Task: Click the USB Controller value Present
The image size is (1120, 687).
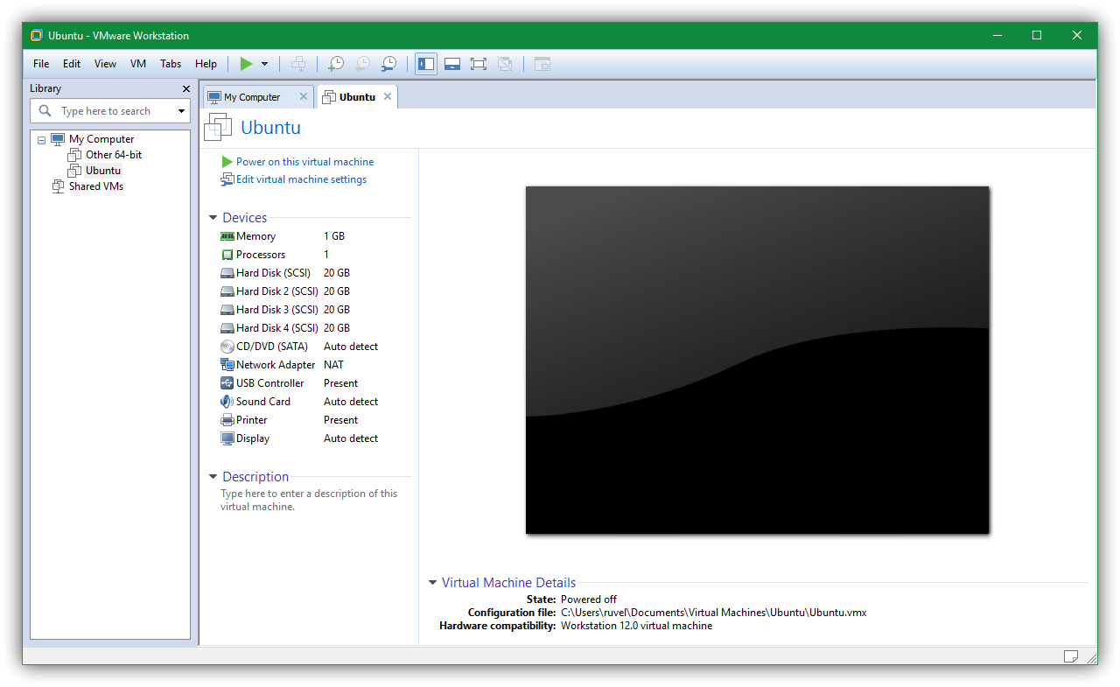Action: [340, 383]
